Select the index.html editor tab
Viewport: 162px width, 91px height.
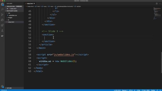[x=30, y=4]
